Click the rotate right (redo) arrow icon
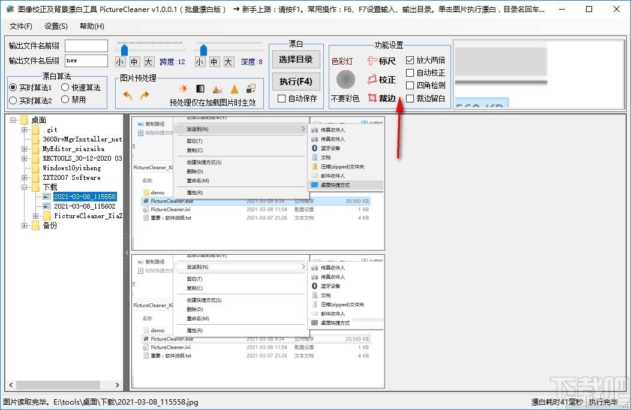 [x=144, y=95]
